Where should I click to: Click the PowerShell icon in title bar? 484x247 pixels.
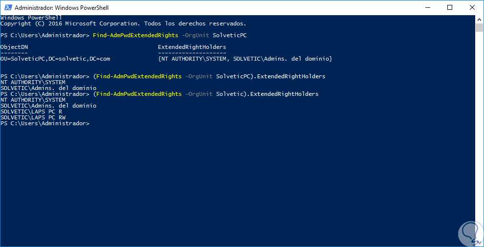(x=7, y=8)
